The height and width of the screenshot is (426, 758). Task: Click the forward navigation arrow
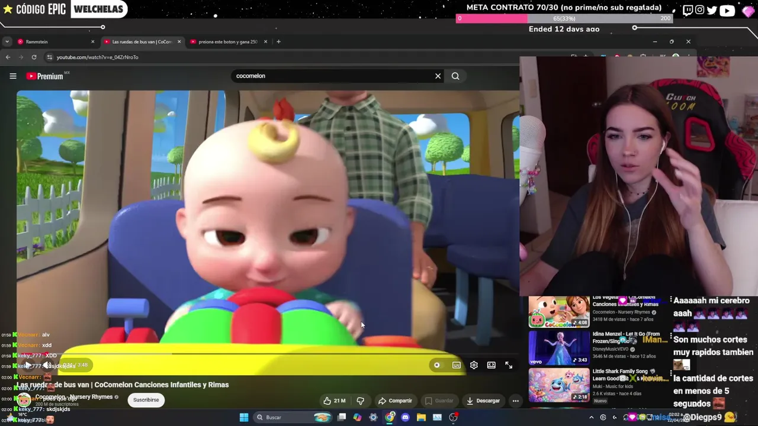pyautogui.click(x=21, y=57)
